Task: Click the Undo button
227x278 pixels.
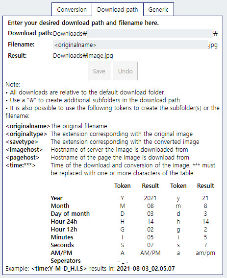Action: [125, 71]
